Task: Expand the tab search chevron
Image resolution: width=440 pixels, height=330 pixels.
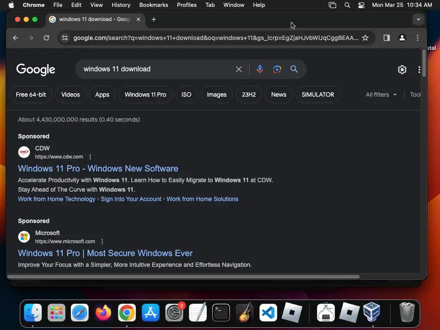Action: tap(419, 19)
